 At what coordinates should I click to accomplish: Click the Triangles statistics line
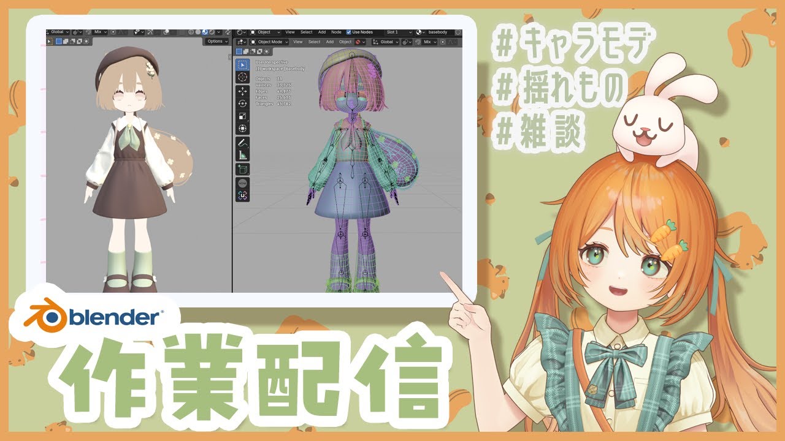coord(274,104)
